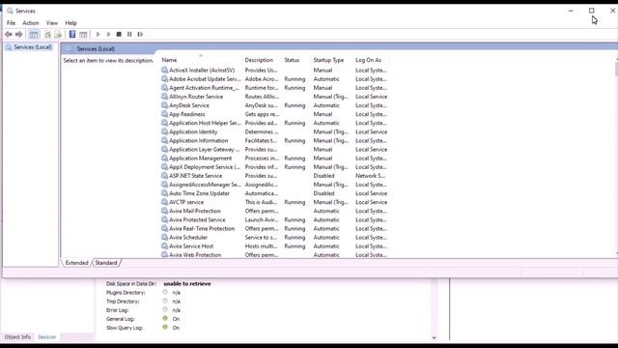Select the AssignedAccessManager Service name
This screenshot has width=618, height=348.
click(x=205, y=185)
